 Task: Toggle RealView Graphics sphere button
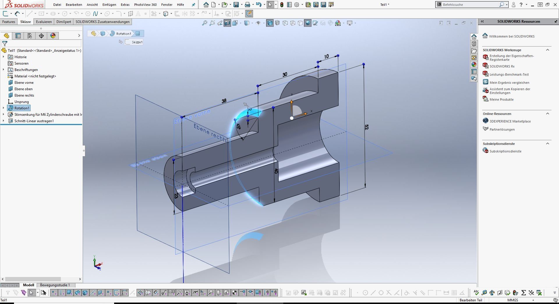308,23
